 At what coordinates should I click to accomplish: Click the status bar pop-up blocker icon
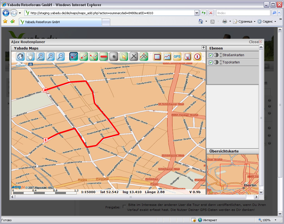click(x=194, y=220)
